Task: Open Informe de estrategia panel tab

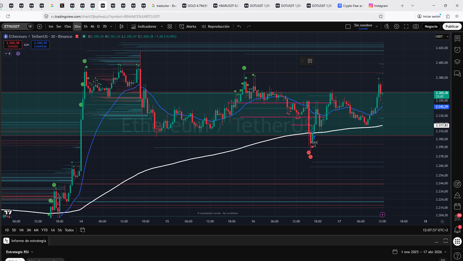Action: coord(25,241)
